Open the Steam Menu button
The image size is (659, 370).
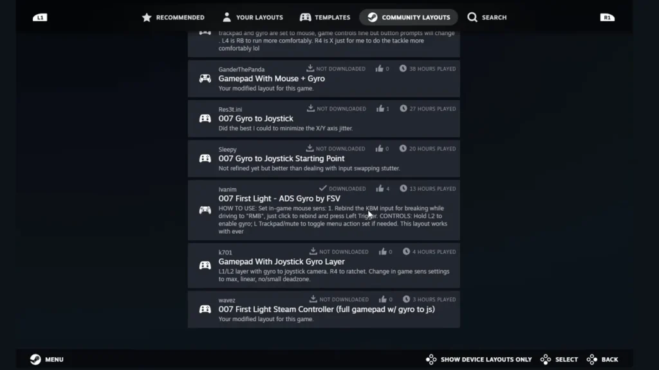[46, 359]
